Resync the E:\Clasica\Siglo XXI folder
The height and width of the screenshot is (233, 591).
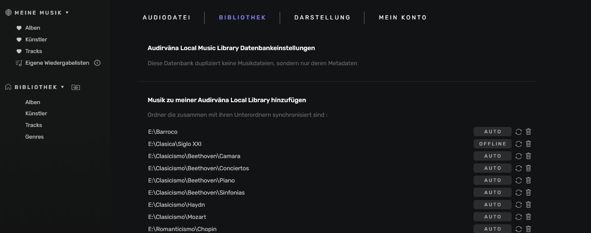518,144
